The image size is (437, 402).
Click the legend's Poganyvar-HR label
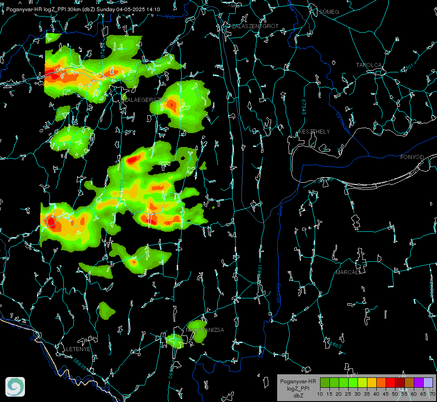pos(298,381)
